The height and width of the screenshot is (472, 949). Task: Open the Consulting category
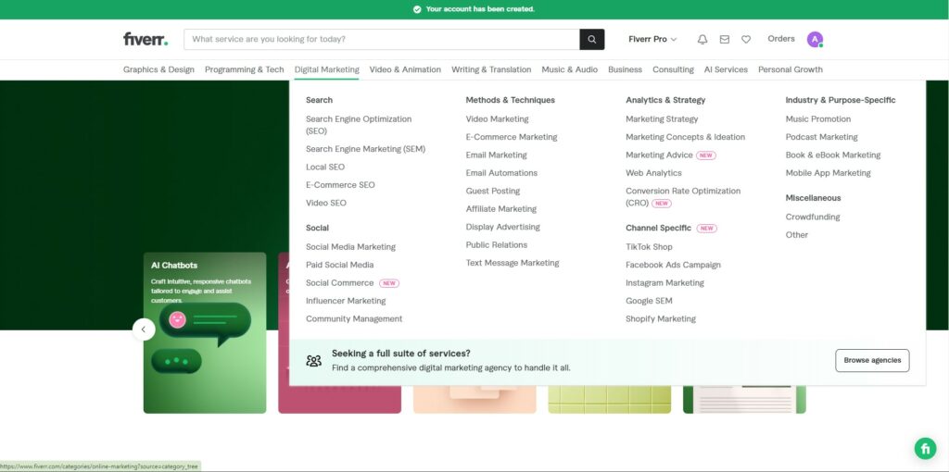(x=673, y=69)
